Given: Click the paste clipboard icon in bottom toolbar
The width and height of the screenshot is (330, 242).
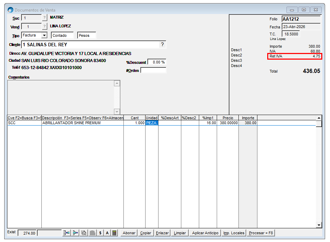Looking at the screenshot, I should (x=84, y=233).
